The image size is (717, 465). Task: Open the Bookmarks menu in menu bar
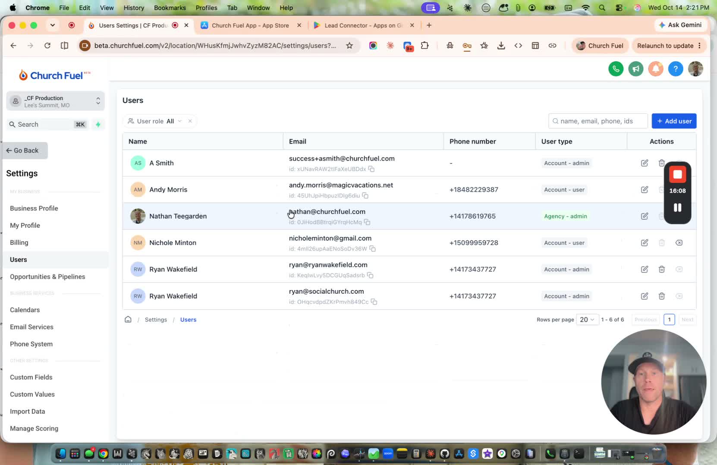(x=170, y=8)
